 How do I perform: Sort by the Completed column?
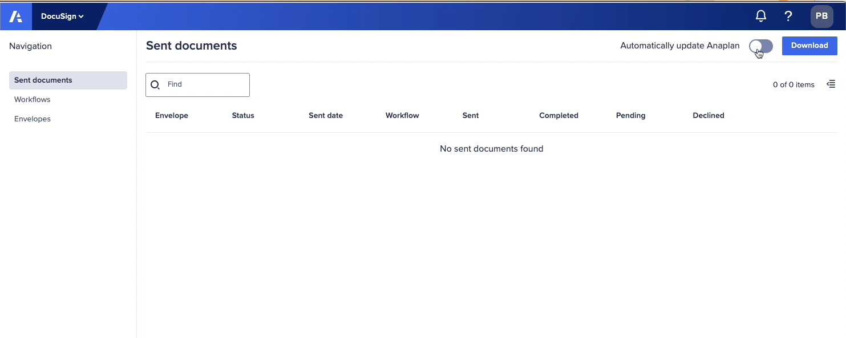[558, 115]
